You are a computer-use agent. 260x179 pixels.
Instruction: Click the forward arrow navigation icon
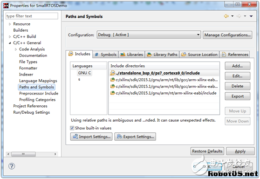tap(239, 16)
